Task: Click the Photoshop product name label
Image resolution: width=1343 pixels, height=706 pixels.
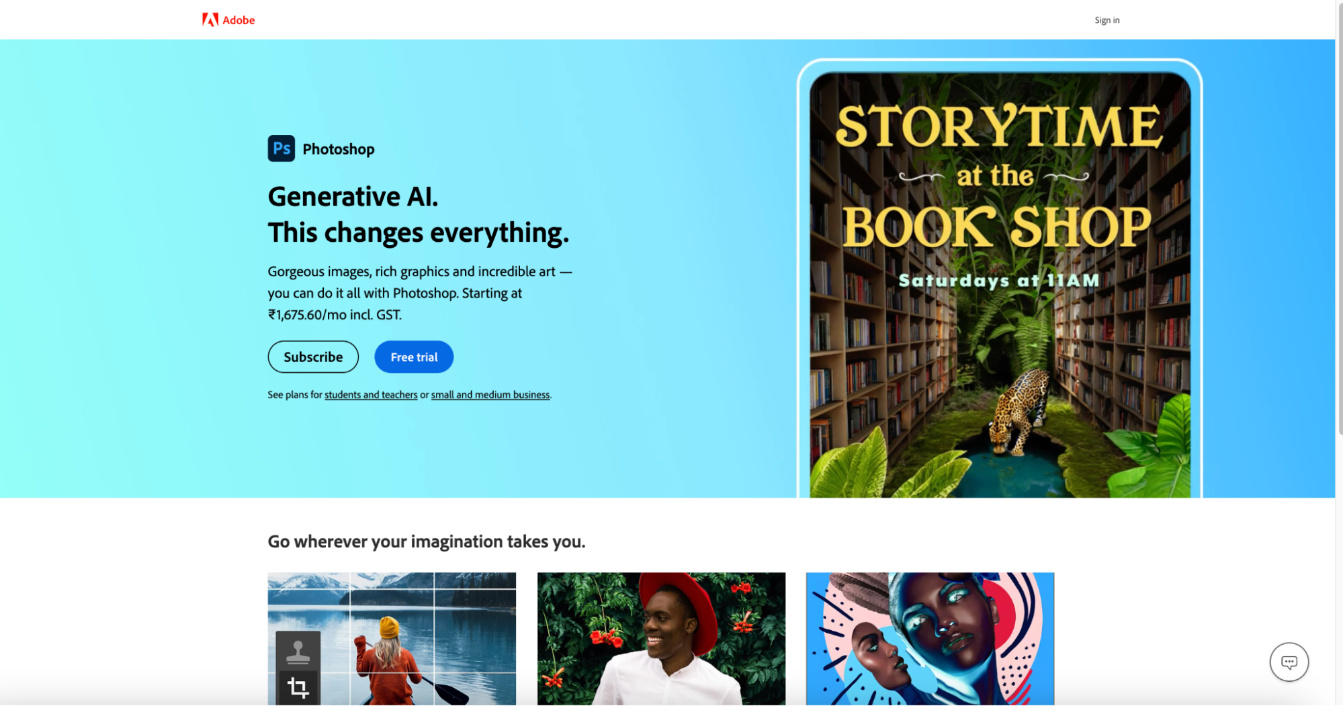Action: click(339, 149)
